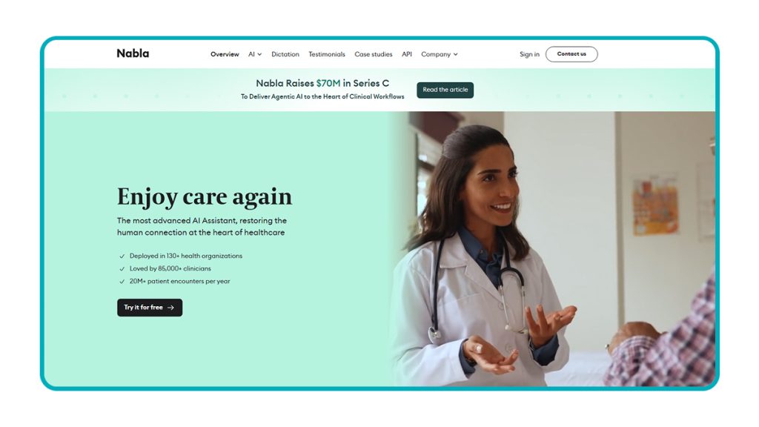The height and width of the screenshot is (427, 759).
Task: Click checkmark beside Loved by 85,000+ clinicians
Action: point(122,268)
